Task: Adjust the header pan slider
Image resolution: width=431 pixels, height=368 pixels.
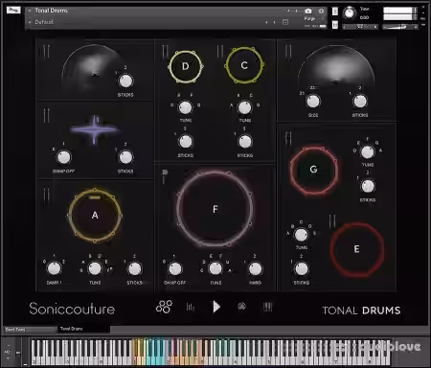Action: point(361,27)
